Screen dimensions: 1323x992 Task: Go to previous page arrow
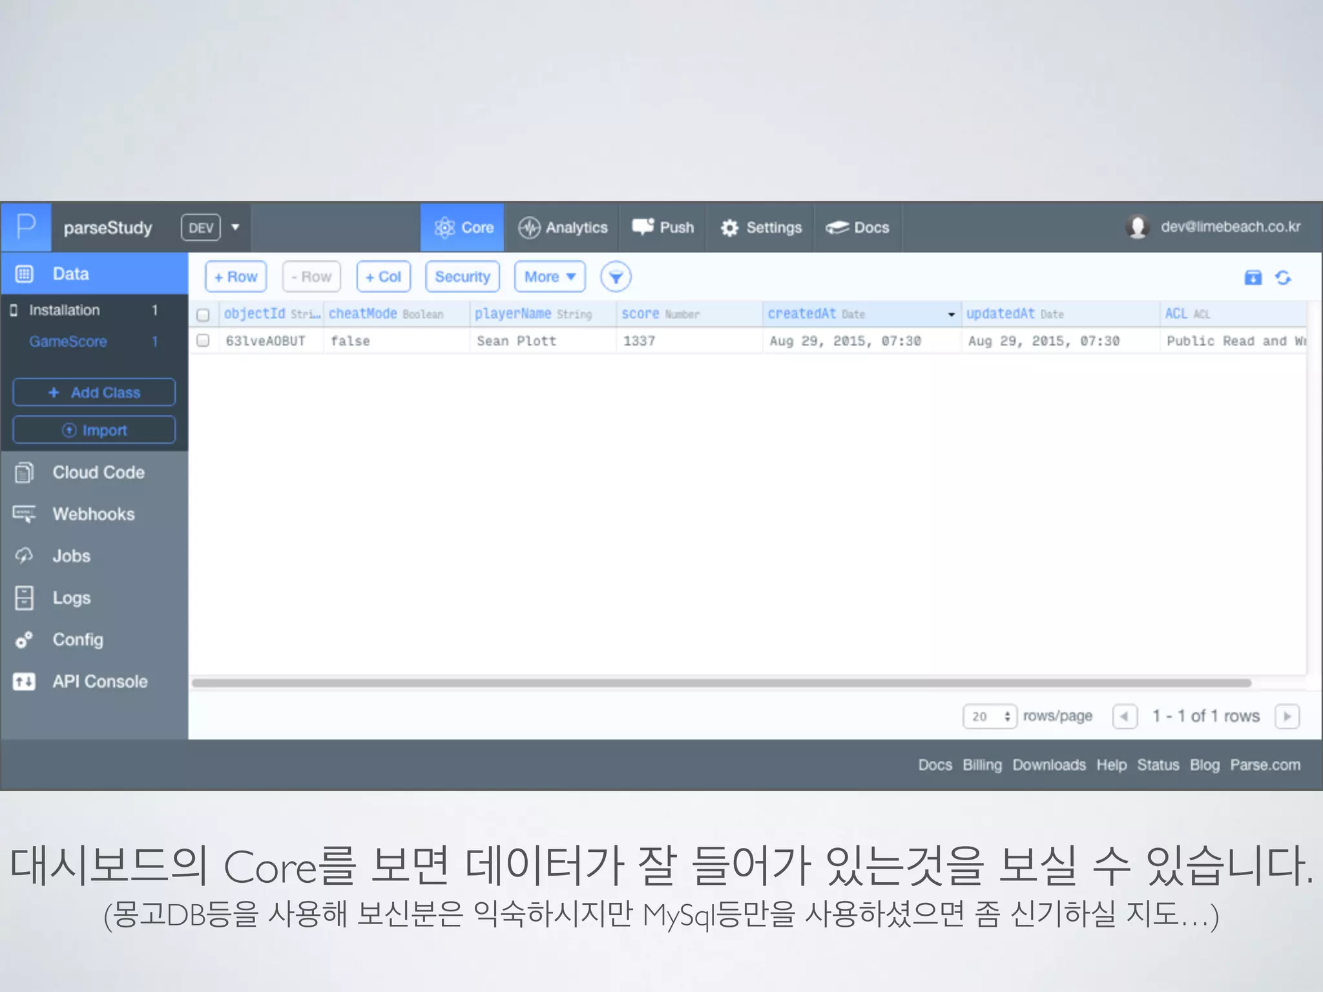1125,716
